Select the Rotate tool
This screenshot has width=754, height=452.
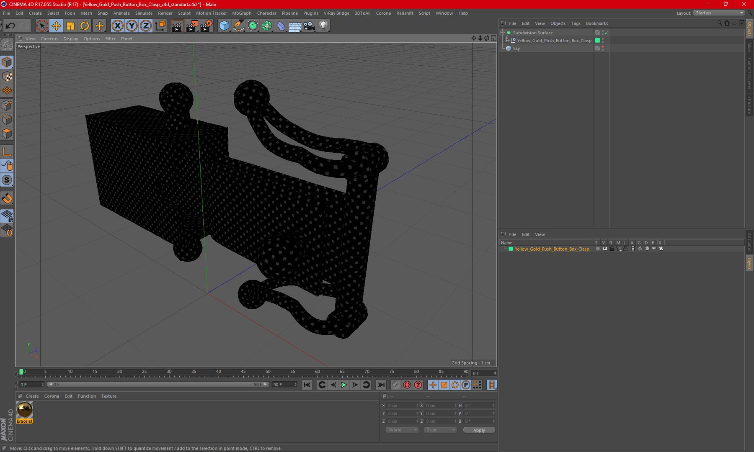[x=85, y=26]
